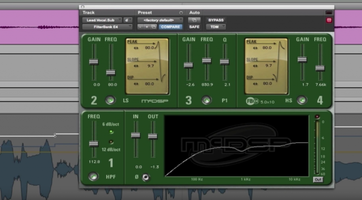Toggle the phase invert Ø button

coord(146,177)
